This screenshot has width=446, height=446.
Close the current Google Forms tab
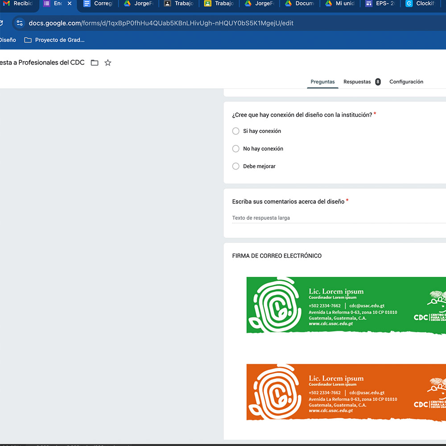(x=70, y=4)
